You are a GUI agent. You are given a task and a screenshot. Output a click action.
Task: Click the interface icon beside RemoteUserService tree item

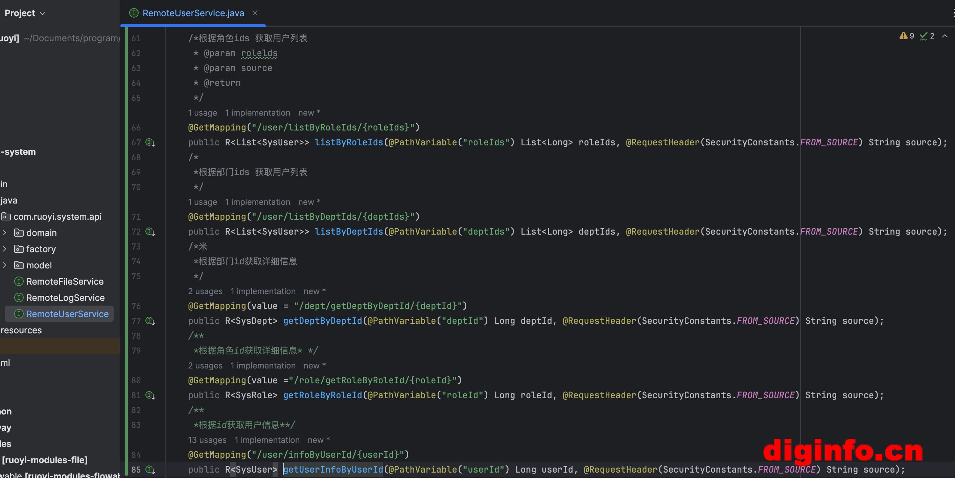point(19,314)
